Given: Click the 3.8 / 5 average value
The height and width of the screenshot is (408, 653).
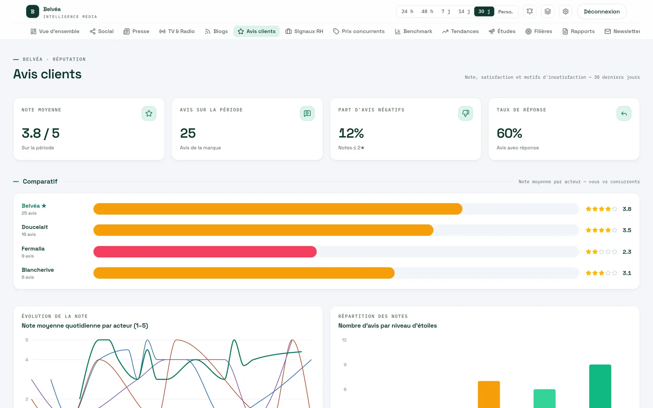Looking at the screenshot, I should pos(41,133).
